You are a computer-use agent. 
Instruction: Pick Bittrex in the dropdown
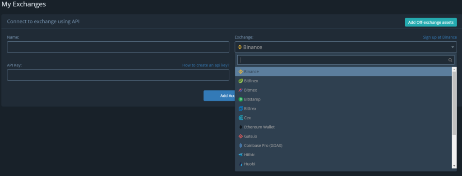(x=343, y=109)
